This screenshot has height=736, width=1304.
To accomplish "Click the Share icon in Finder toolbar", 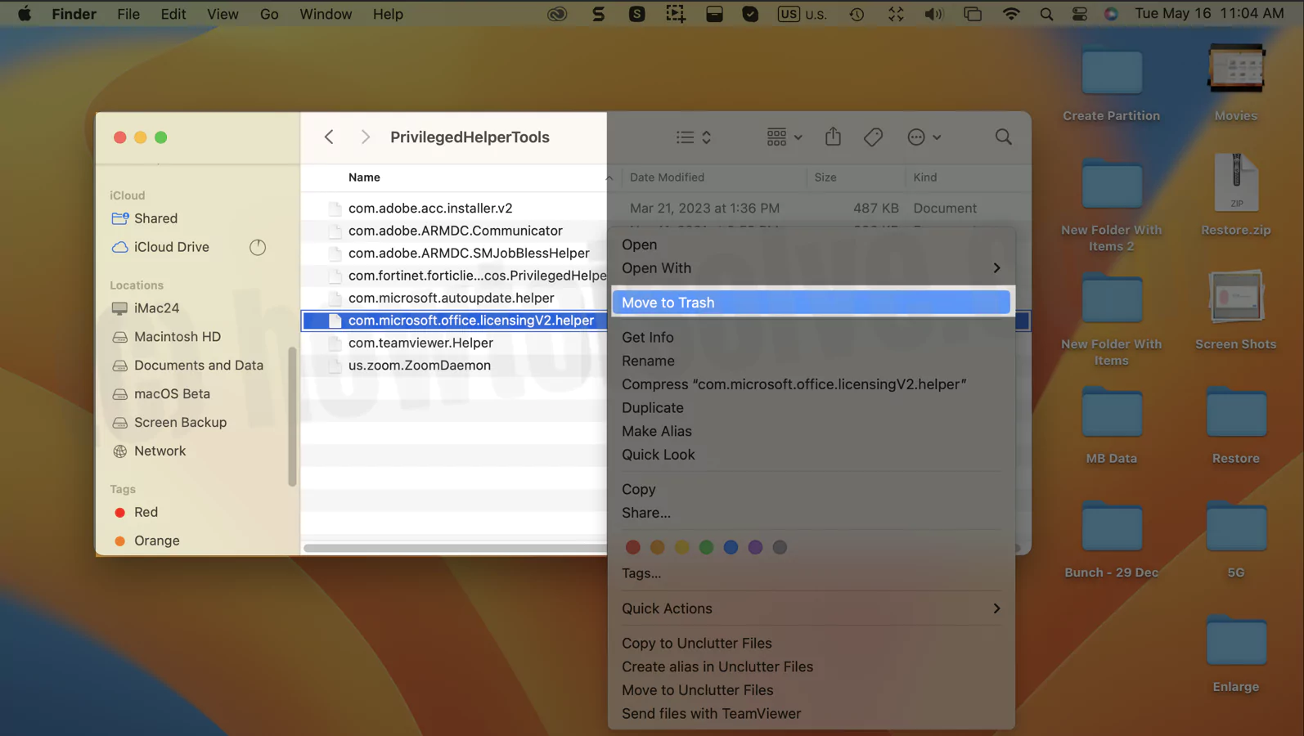I will point(833,137).
